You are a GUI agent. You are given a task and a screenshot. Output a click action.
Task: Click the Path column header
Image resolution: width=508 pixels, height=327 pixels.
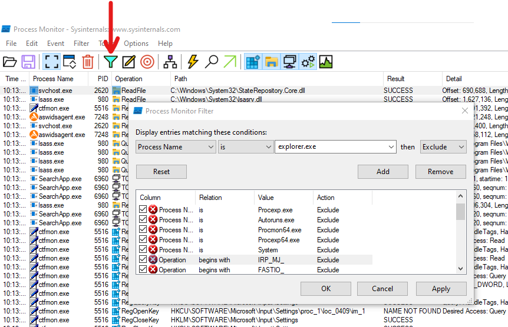coord(276,79)
